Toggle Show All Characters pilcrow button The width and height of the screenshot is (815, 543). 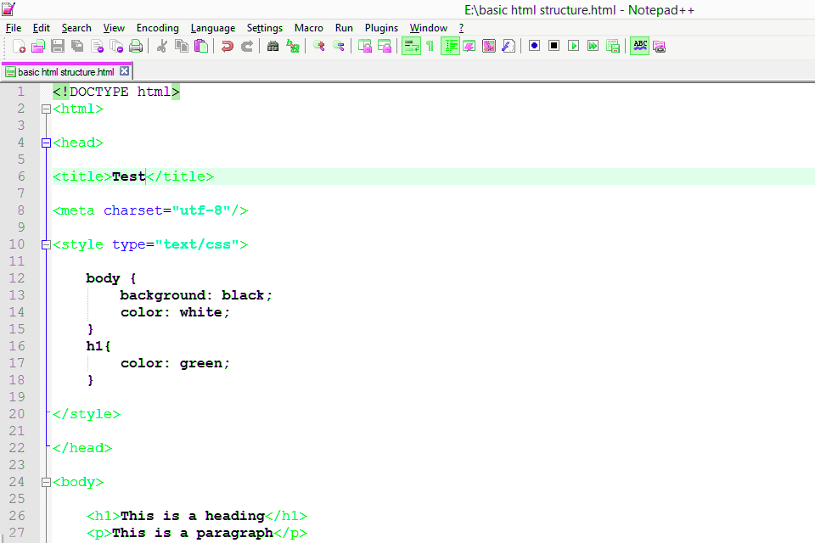[x=430, y=47]
